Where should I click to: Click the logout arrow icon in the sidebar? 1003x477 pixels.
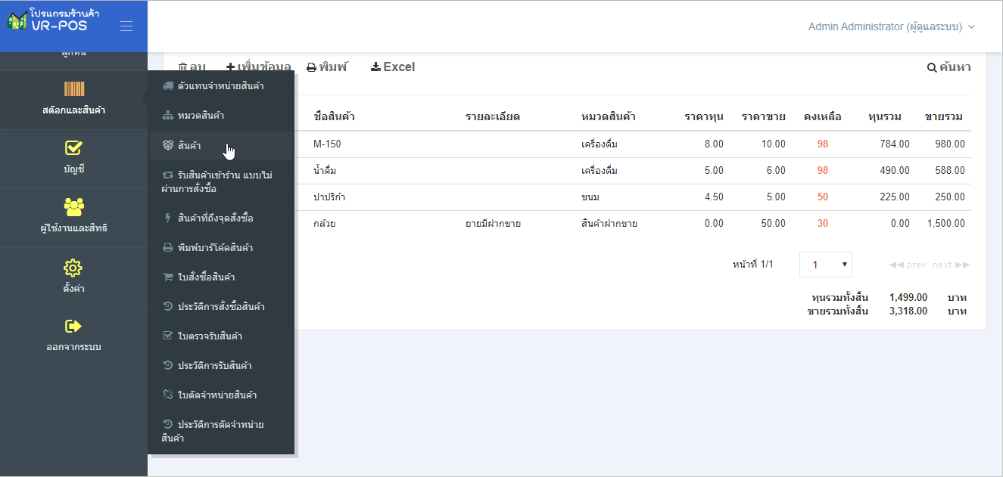(x=73, y=327)
